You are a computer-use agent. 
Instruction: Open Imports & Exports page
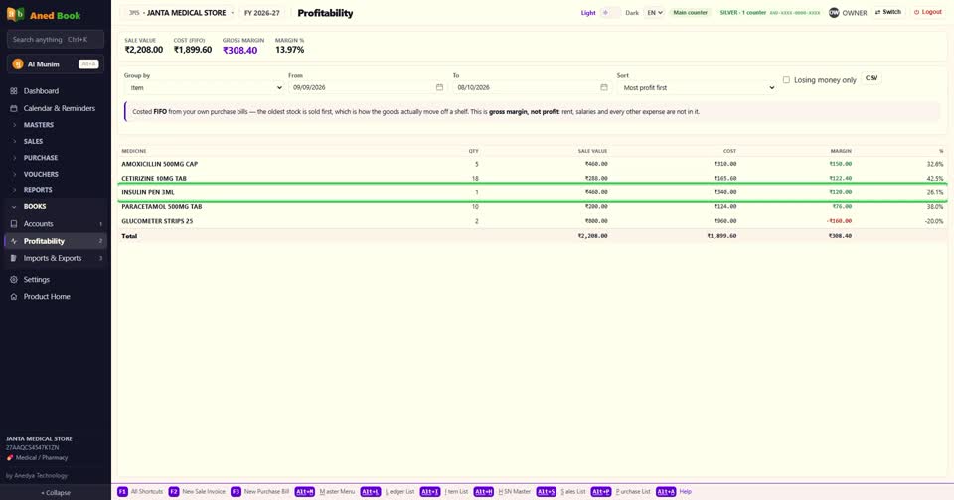[x=56, y=258]
